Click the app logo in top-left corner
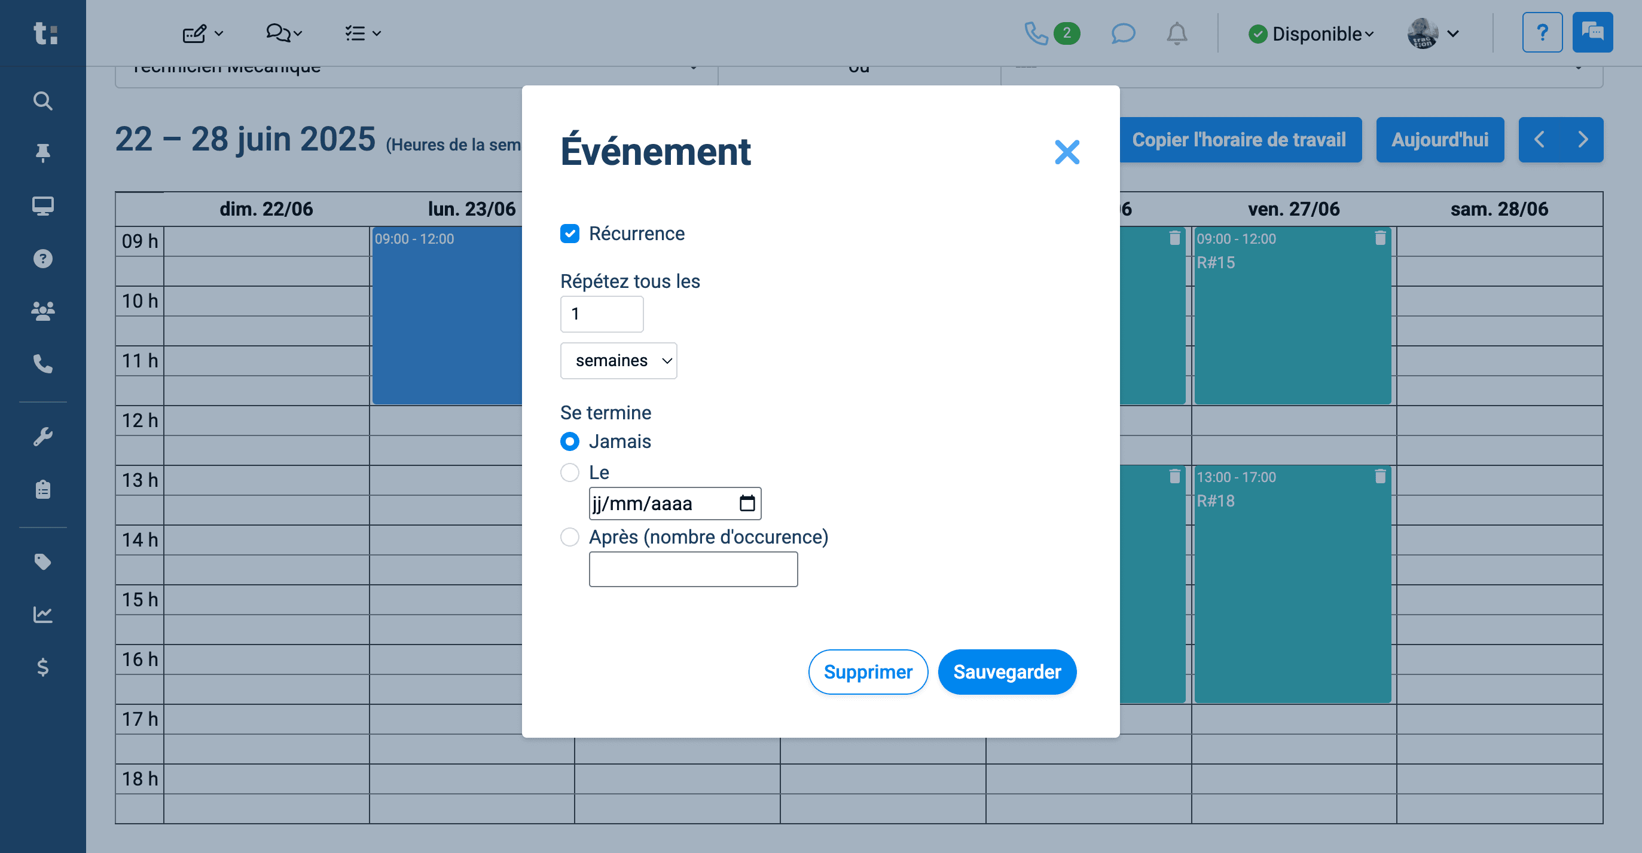This screenshot has width=1642, height=853. tap(45, 33)
